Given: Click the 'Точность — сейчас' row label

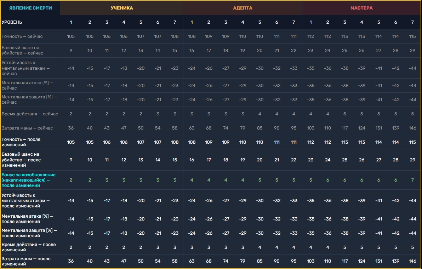Looking at the screenshot, I should (x=22, y=36).
